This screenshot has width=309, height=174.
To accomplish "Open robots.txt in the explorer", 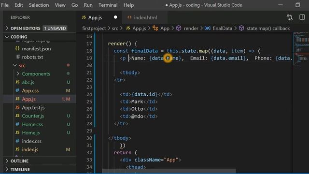I will click(32, 57).
